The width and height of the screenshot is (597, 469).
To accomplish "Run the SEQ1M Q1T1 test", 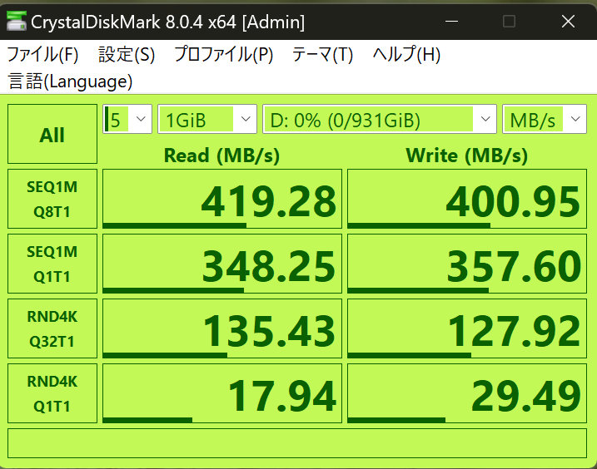I will 52,264.
